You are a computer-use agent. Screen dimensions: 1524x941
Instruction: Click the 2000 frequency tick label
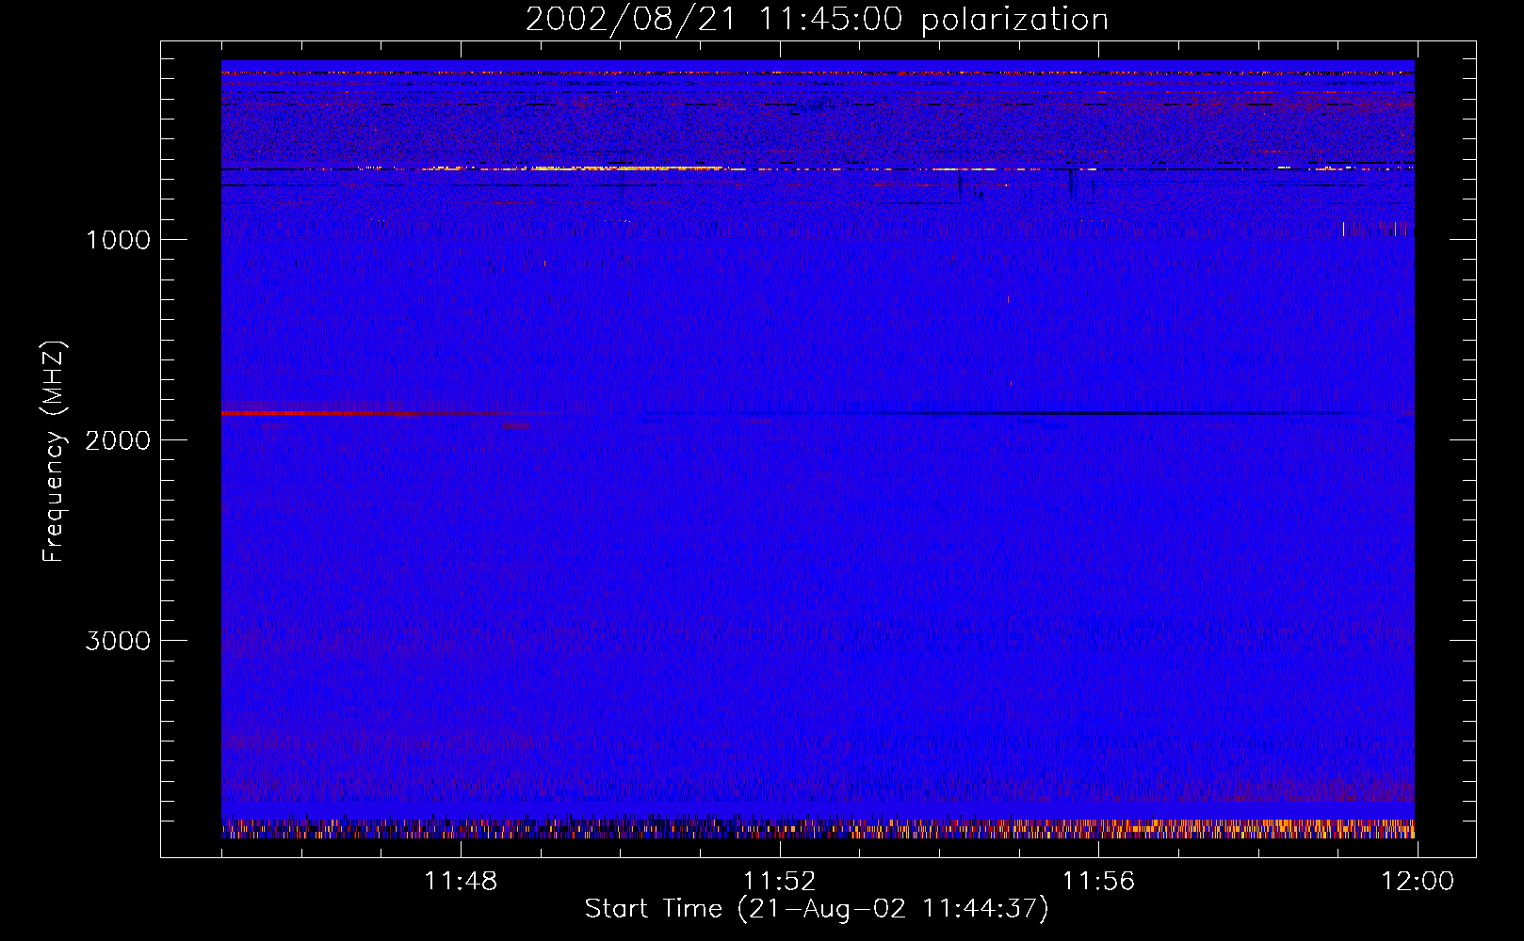click(118, 440)
